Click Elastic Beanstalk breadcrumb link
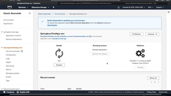The image size is (171, 96). pyautogui.click(x=44, y=14)
